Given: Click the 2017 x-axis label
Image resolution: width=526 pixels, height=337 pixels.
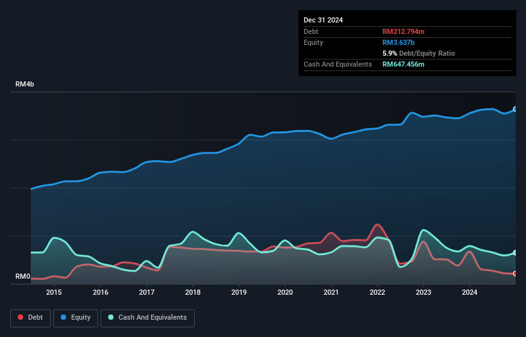Looking at the screenshot, I should [147, 292].
